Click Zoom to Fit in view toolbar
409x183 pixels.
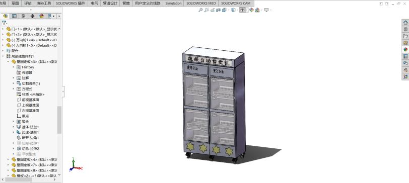click(x=200, y=10)
